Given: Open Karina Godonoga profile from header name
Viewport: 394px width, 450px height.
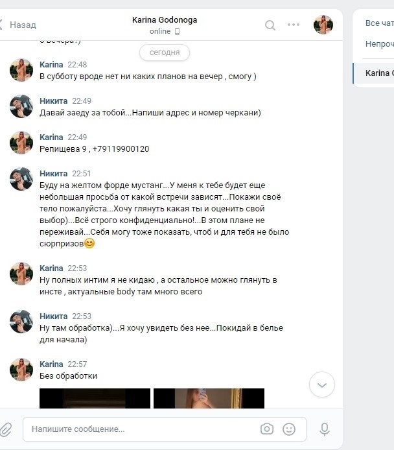Looking at the screenshot, I should pyautogui.click(x=165, y=20).
